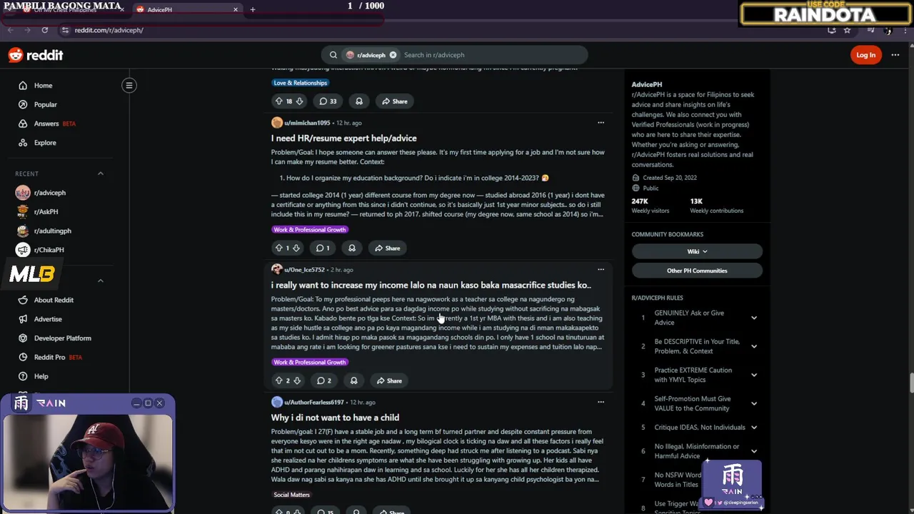Open Other PH Communities bookmark
This screenshot has width=914, height=514.
coord(697,271)
